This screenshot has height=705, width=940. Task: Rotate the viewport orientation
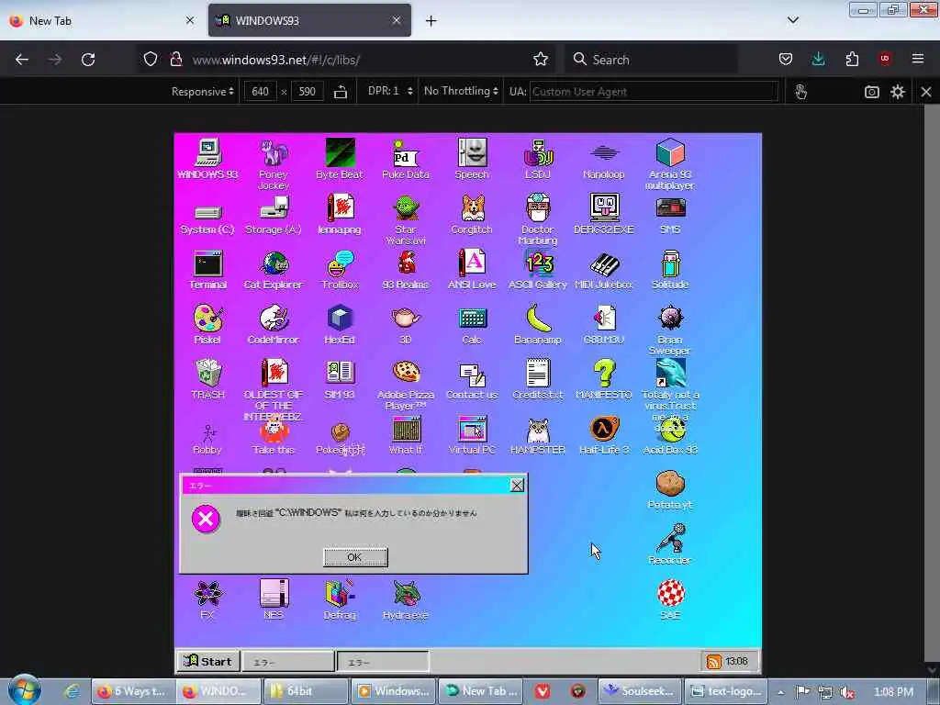point(341,92)
